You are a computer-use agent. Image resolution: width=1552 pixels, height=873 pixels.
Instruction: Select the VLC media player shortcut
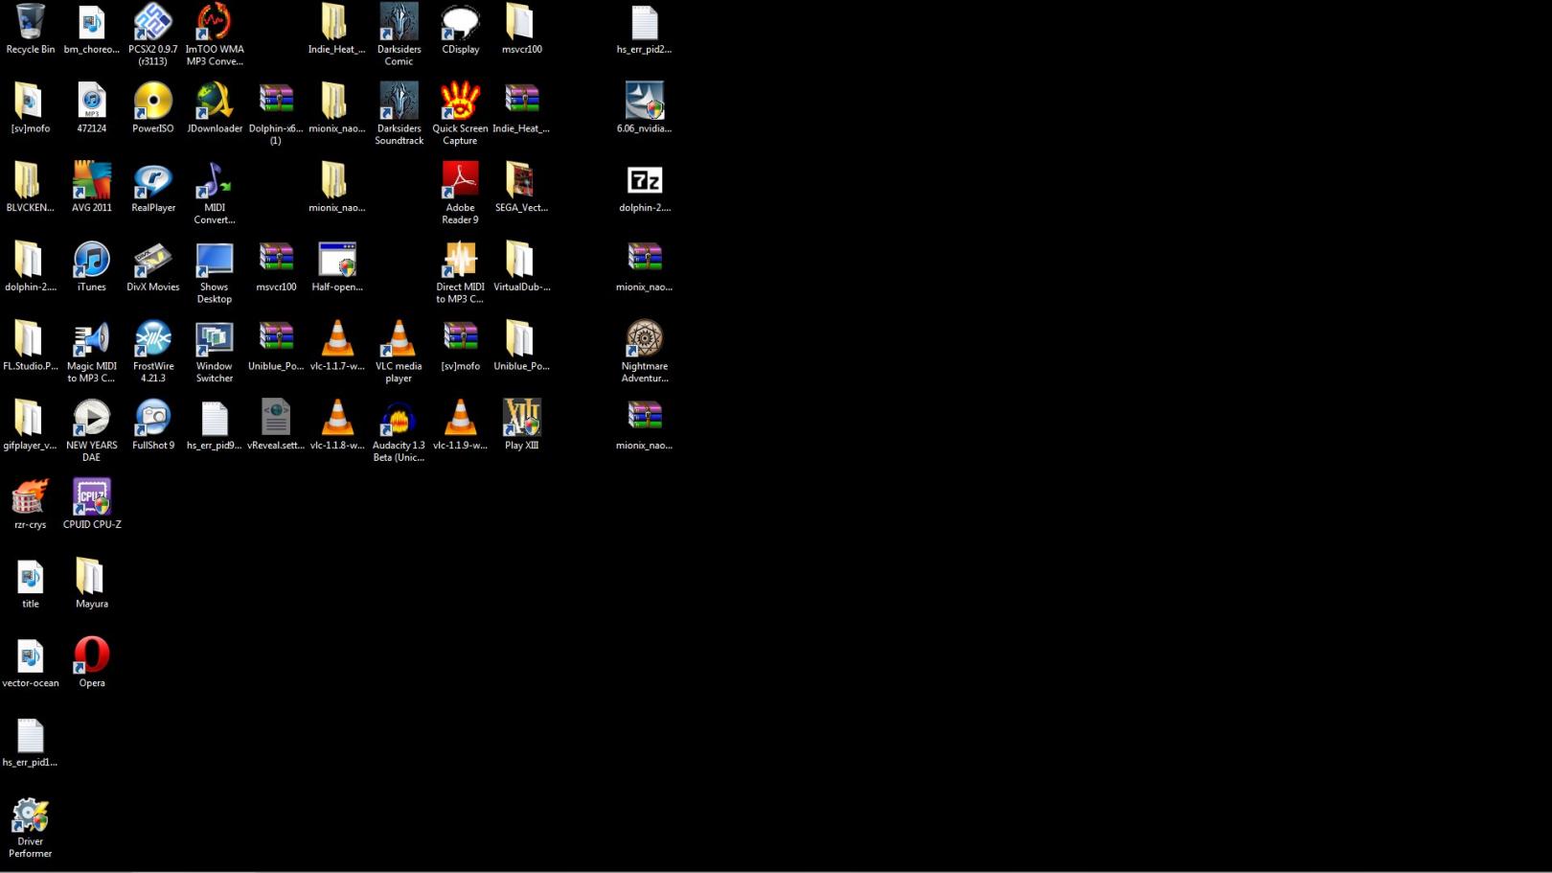pyautogui.click(x=399, y=339)
